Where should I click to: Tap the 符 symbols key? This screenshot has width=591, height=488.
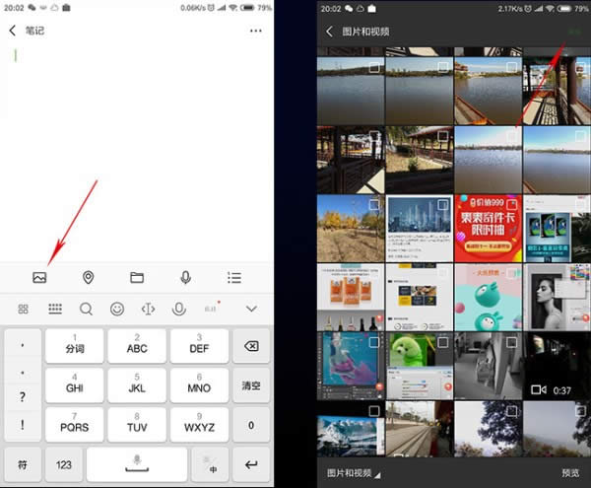point(23,464)
